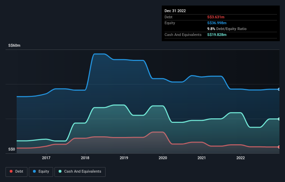Toggle the Debt series legend button
The image size is (285, 182).
point(17,172)
